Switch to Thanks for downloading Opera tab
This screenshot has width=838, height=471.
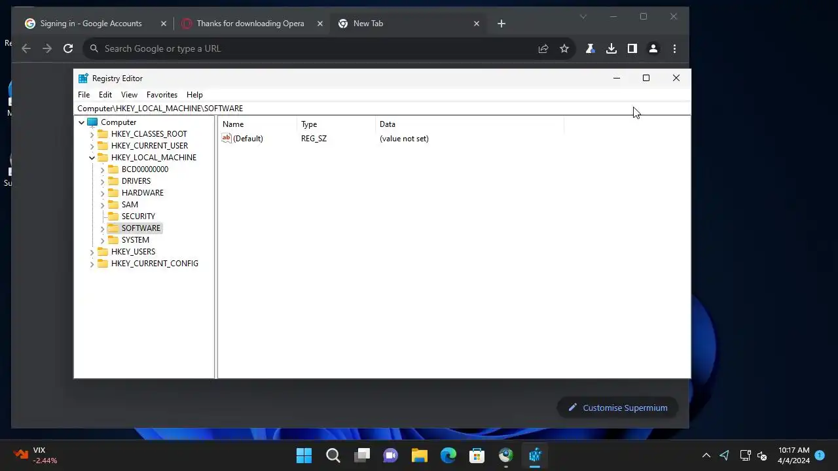(250, 24)
